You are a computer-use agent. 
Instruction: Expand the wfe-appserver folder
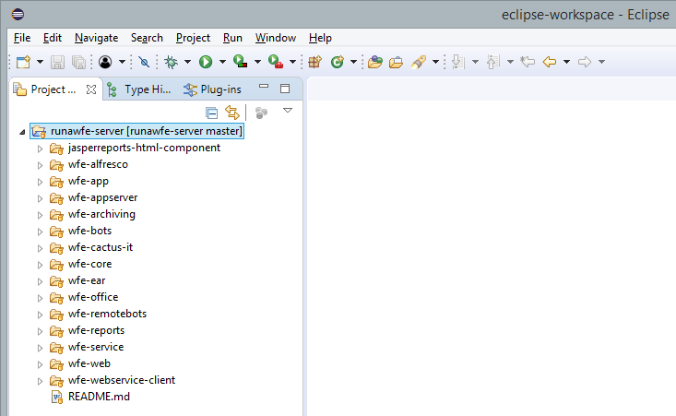[x=40, y=198]
